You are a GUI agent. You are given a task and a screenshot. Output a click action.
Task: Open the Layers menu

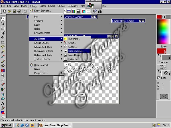click(52, 6)
